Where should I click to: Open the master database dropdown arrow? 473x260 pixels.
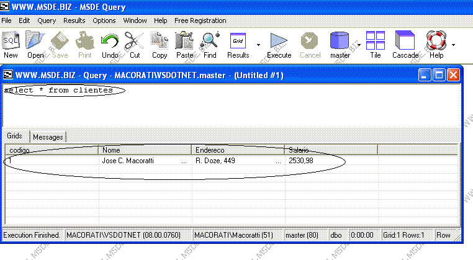(358, 45)
